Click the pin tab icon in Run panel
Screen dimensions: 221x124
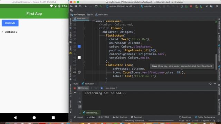(75, 93)
